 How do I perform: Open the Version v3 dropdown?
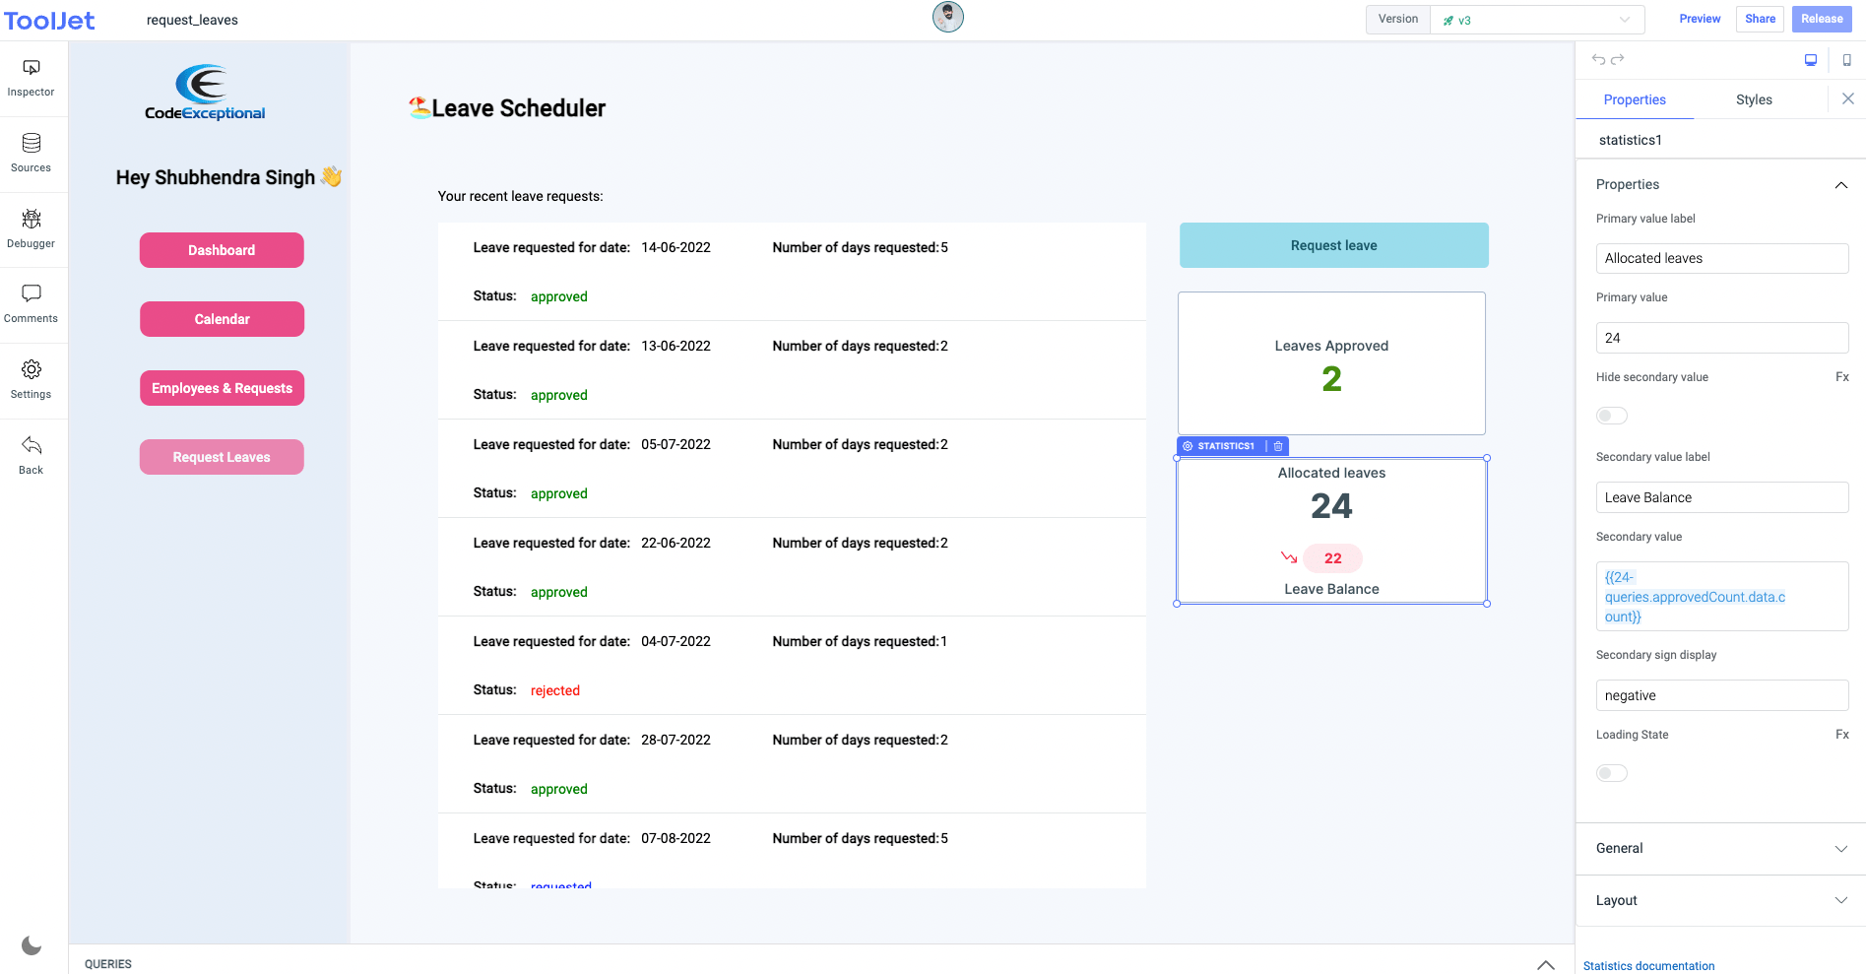(1536, 20)
